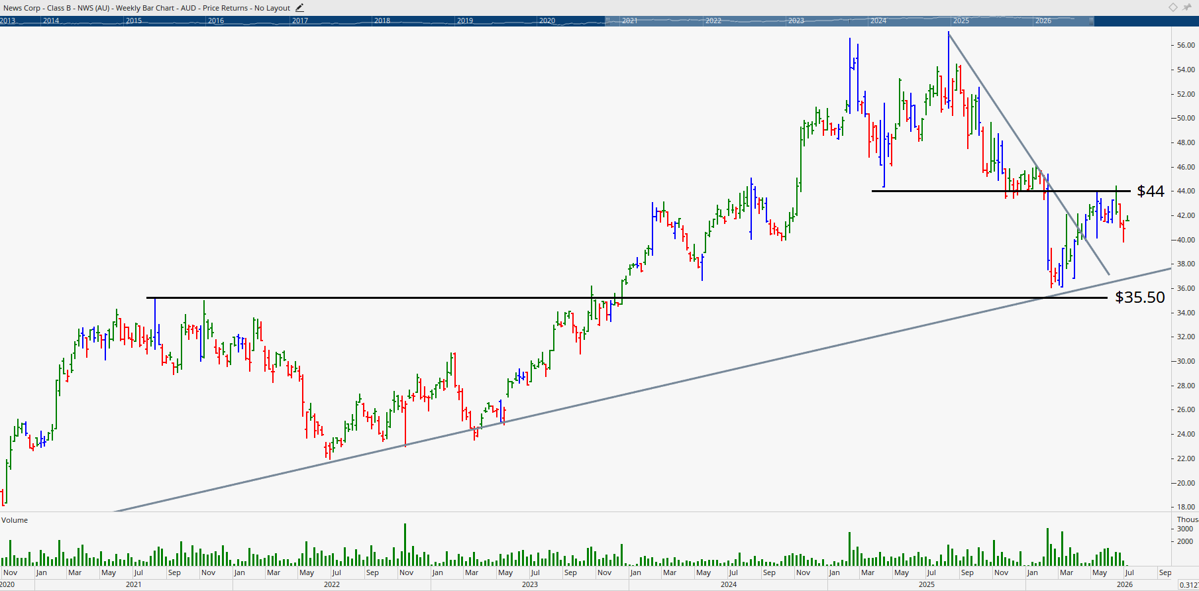Click the pencil edit icon beside chart title
The height and width of the screenshot is (591, 1199).
(x=299, y=8)
